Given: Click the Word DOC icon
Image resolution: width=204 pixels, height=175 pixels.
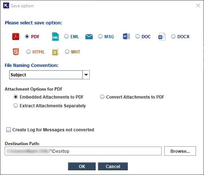Looking at the screenshot, I should click(x=126, y=36).
